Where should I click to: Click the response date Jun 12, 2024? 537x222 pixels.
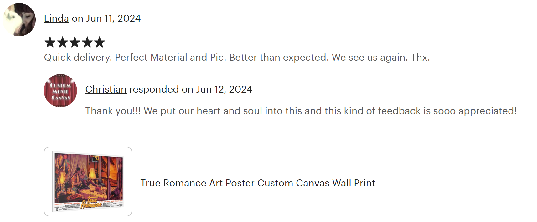pos(224,89)
